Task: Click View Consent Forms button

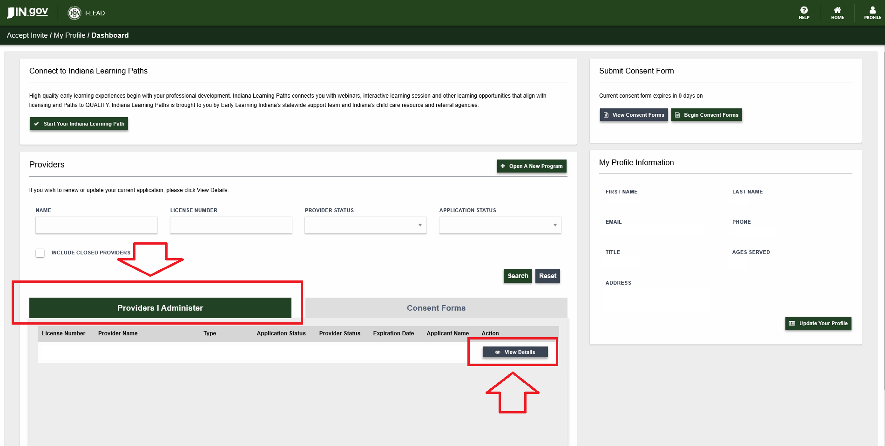Action: click(634, 115)
